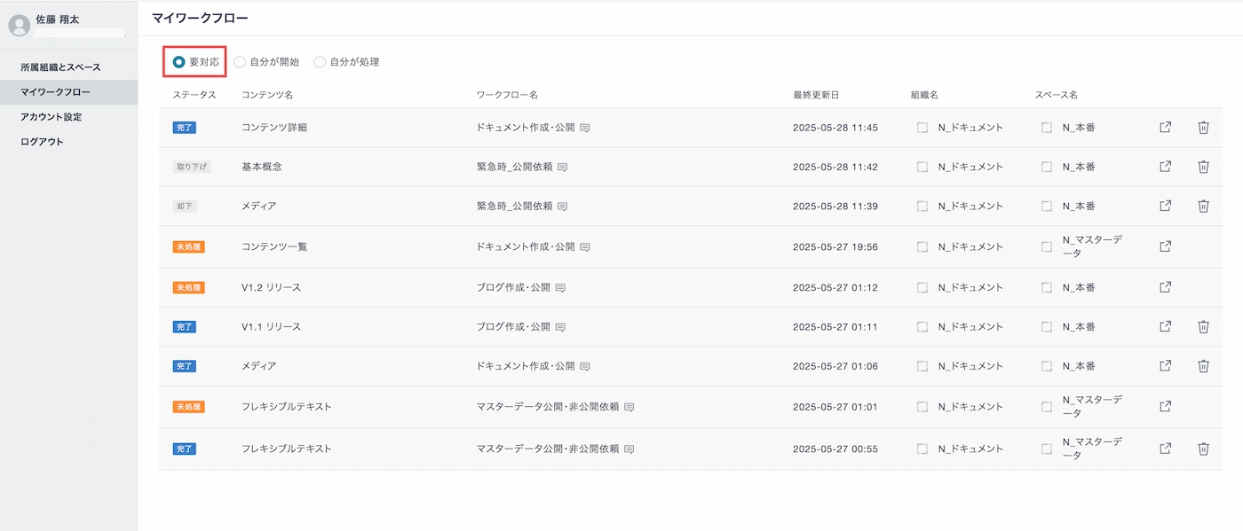Click the 未処理 status badge for コンテンツ一覧
Viewport: 1243px width, 531px height.
pyautogui.click(x=188, y=246)
